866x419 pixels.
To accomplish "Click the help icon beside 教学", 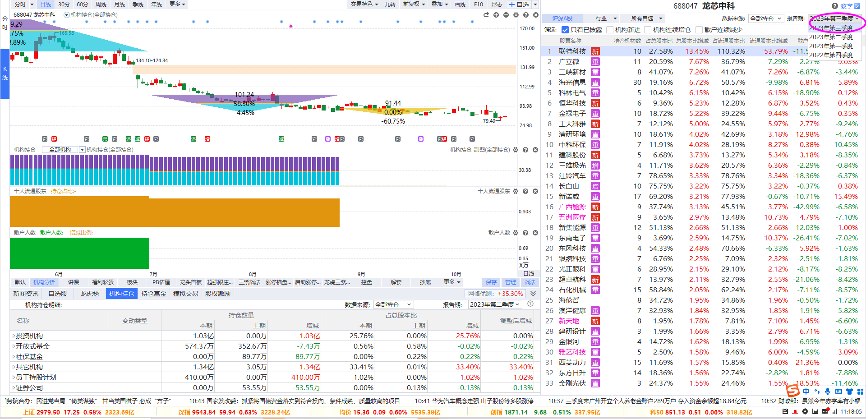I will click(835, 6).
